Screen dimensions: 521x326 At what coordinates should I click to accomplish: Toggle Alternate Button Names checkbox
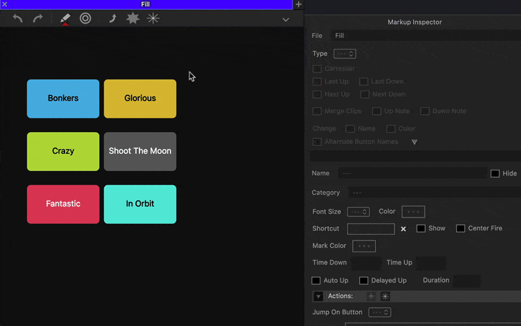318,142
